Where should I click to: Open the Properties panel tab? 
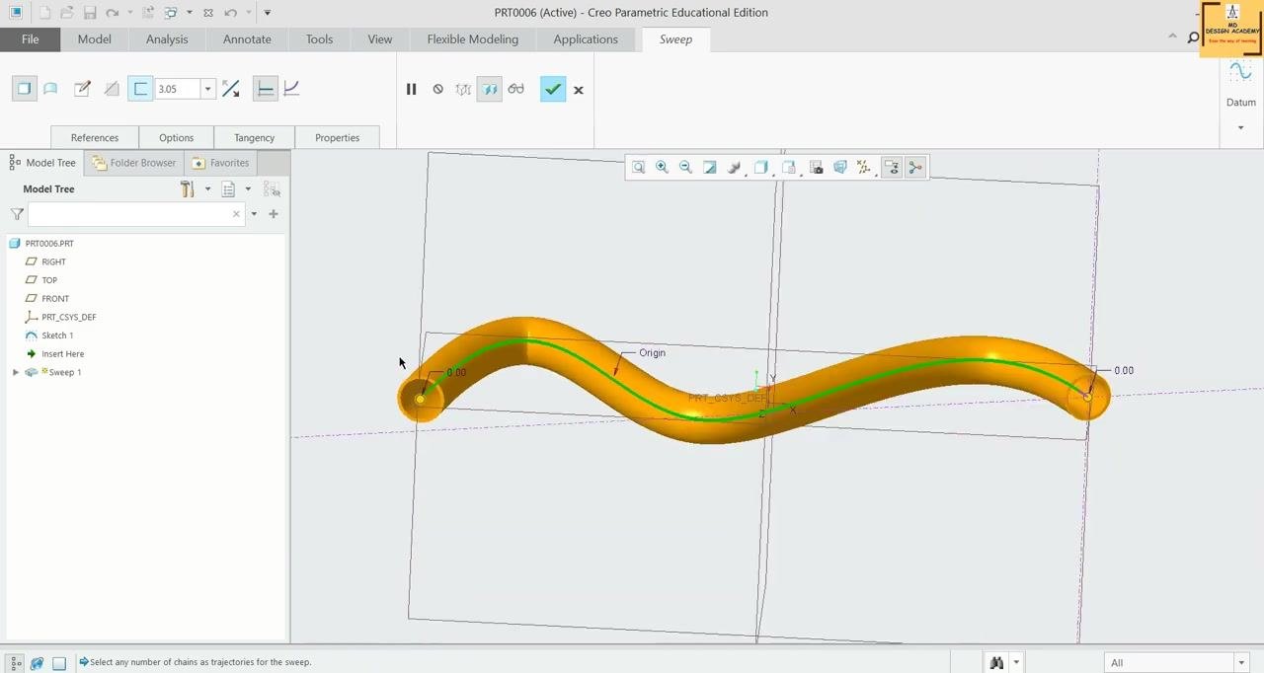[x=338, y=137]
